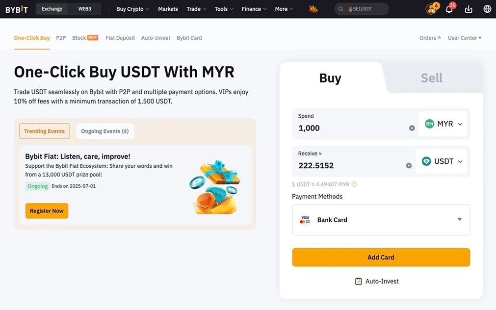This screenshot has height=310, width=496.
Task: Switch to the Sell tab
Action: tap(430, 77)
